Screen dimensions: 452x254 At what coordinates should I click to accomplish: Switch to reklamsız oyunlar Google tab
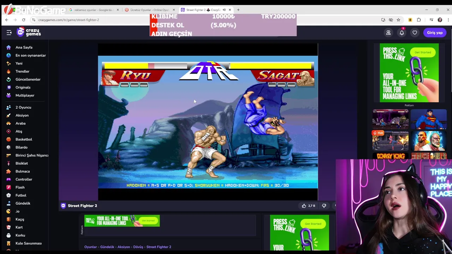point(94,10)
